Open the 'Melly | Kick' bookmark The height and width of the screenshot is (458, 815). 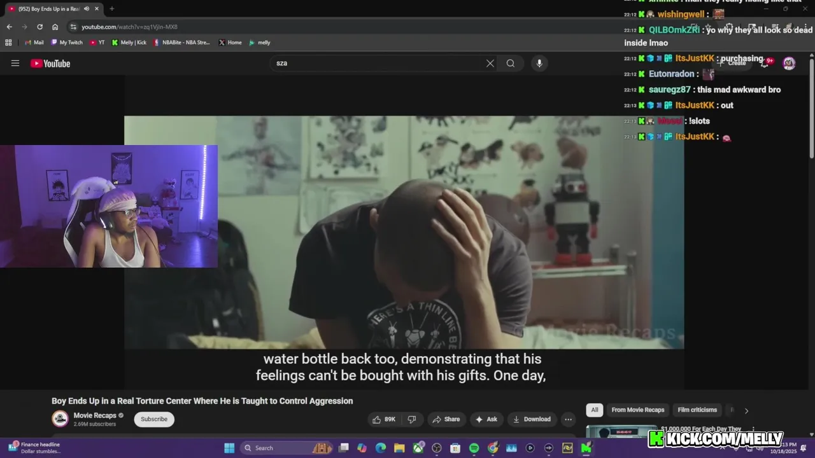tap(129, 43)
